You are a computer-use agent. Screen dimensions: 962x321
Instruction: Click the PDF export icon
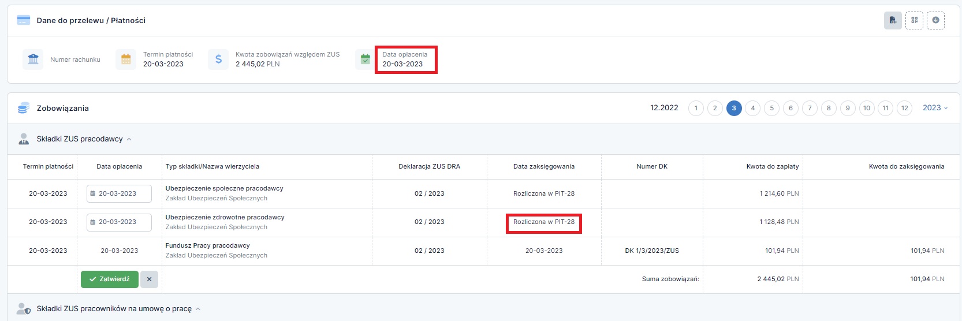893,20
